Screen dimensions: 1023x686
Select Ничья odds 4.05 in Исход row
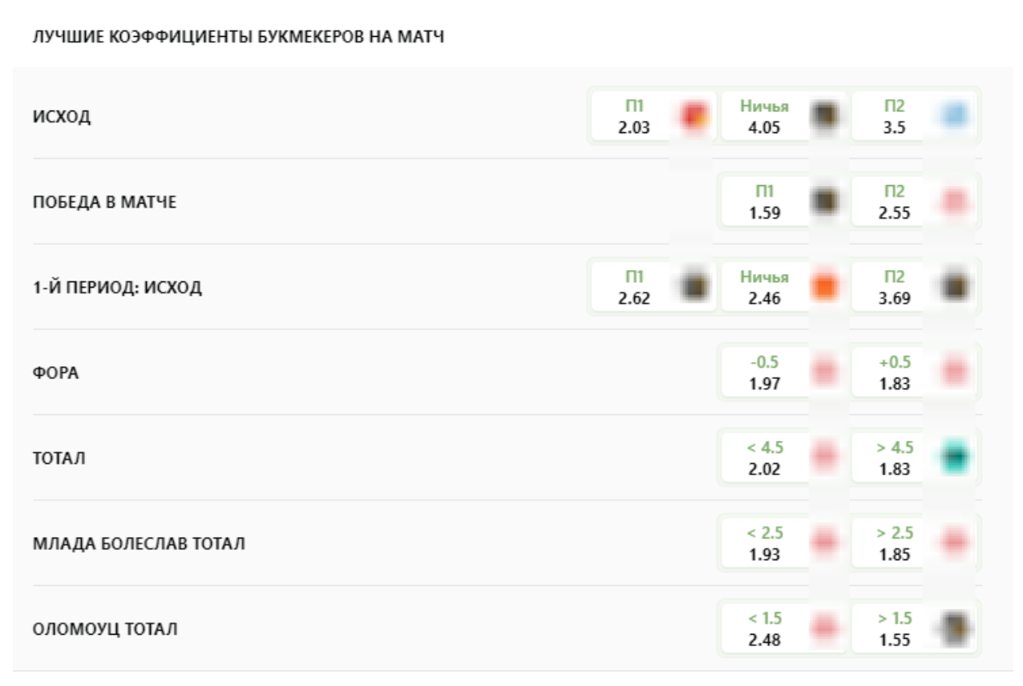click(764, 117)
